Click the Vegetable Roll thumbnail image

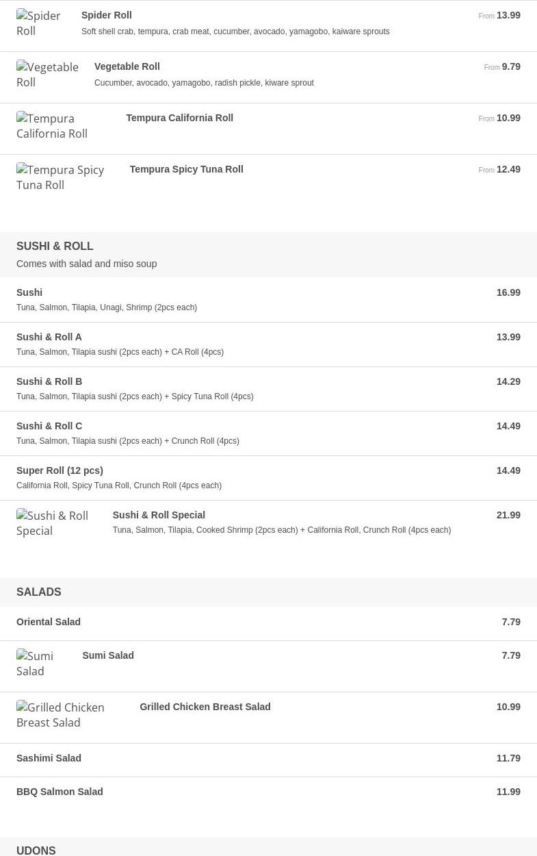coord(47,75)
